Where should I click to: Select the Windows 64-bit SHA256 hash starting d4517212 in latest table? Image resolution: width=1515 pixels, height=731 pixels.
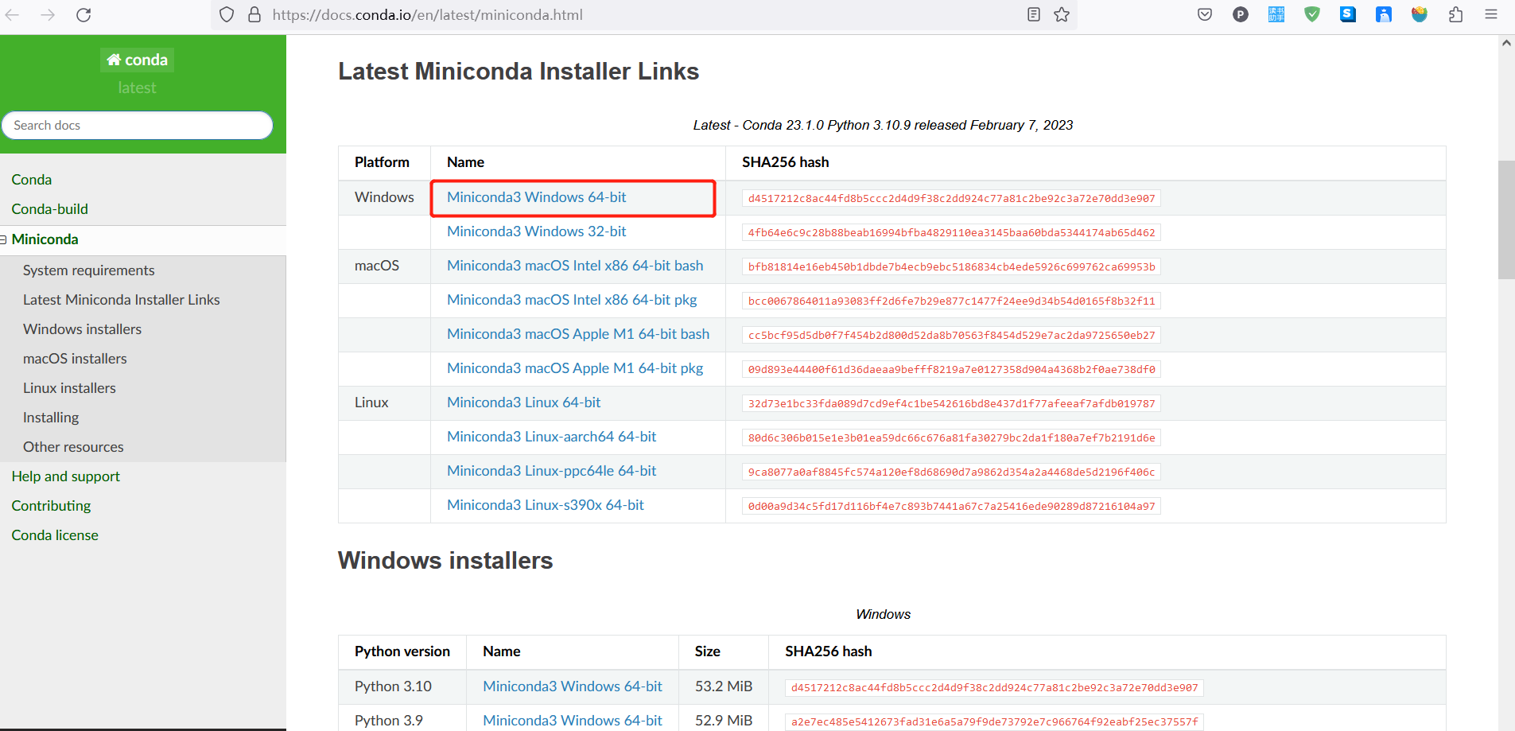[x=951, y=199]
